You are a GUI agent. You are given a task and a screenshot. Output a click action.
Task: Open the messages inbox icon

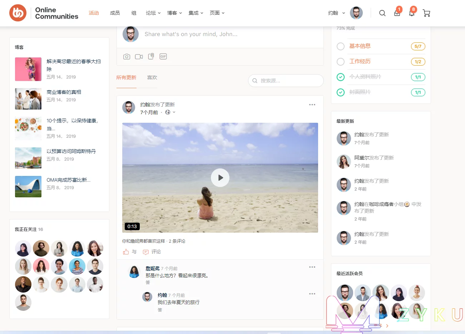(397, 13)
